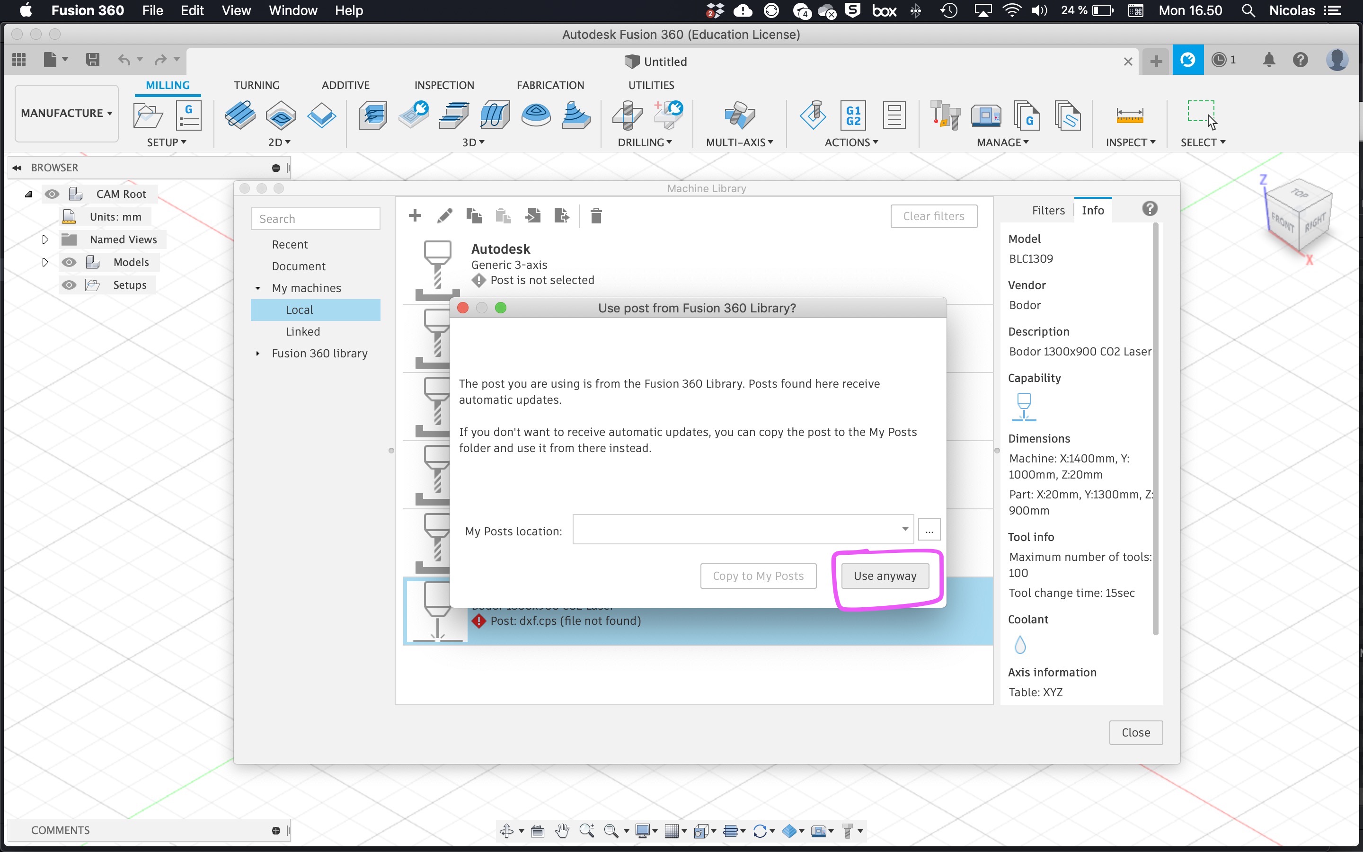The width and height of the screenshot is (1363, 852).
Task: Expand Fusion 360 library tree node
Action: (258, 354)
